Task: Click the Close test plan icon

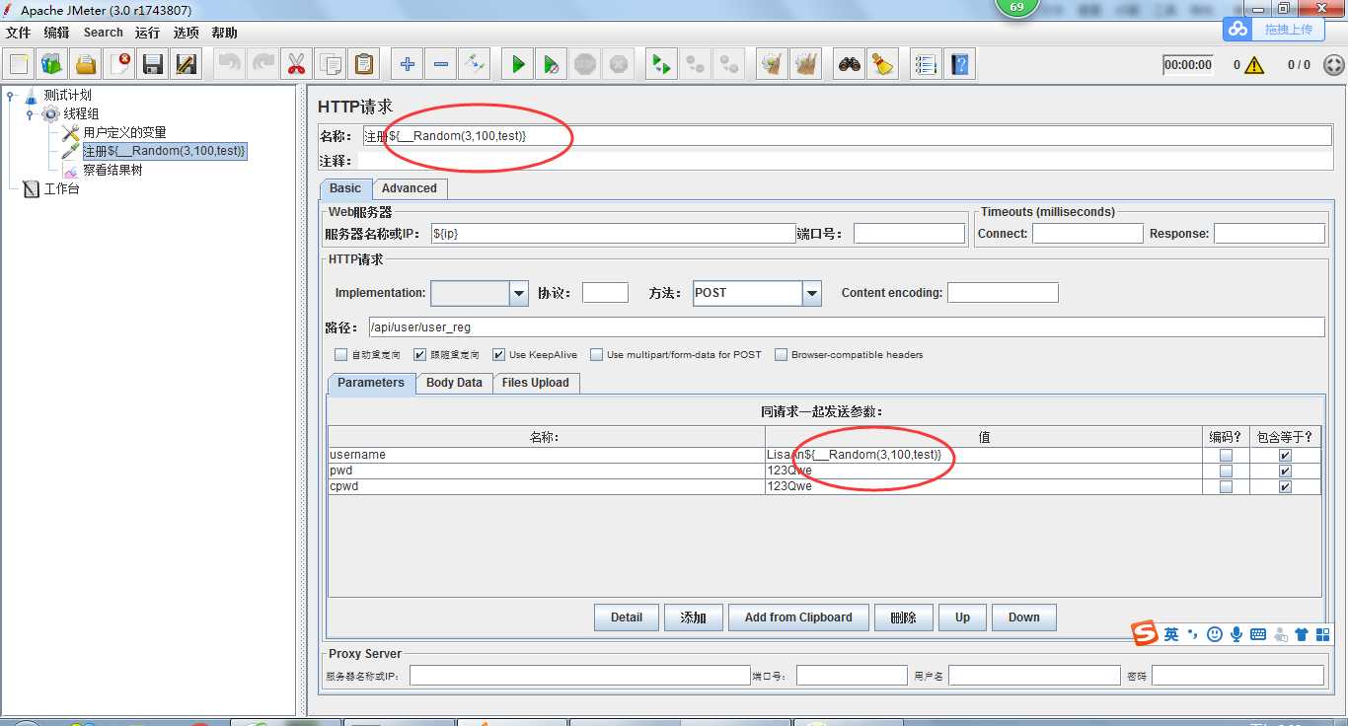Action: tap(119, 65)
